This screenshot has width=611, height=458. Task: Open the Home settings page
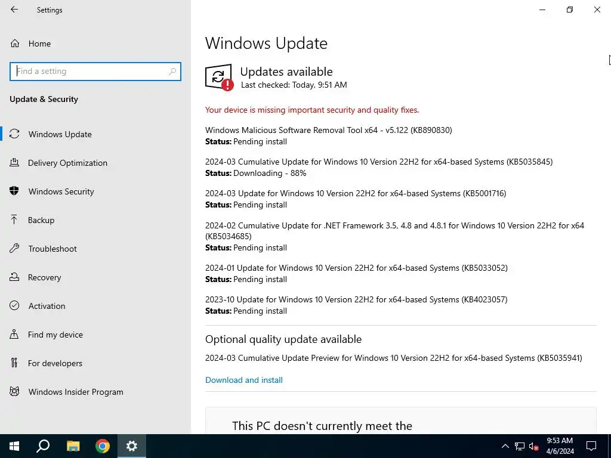tap(39, 44)
